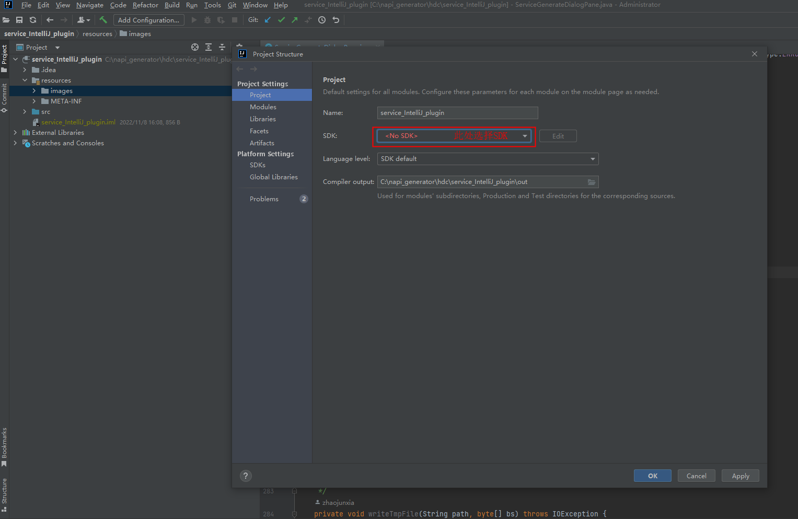Open the Language level dropdown
The height and width of the screenshot is (519, 798).
(x=488, y=159)
